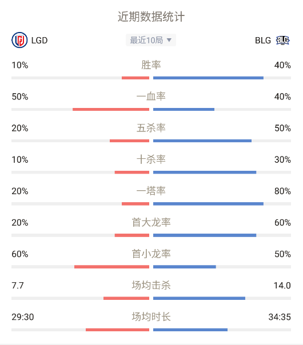
Task: Click the LGD team logo icon
Action: click(19, 40)
